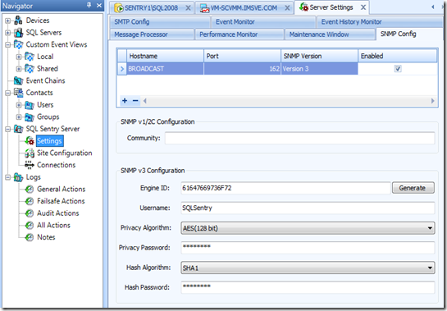The image size is (447, 311).
Task: Collapse the Logs tree node
Action: point(8,177)
